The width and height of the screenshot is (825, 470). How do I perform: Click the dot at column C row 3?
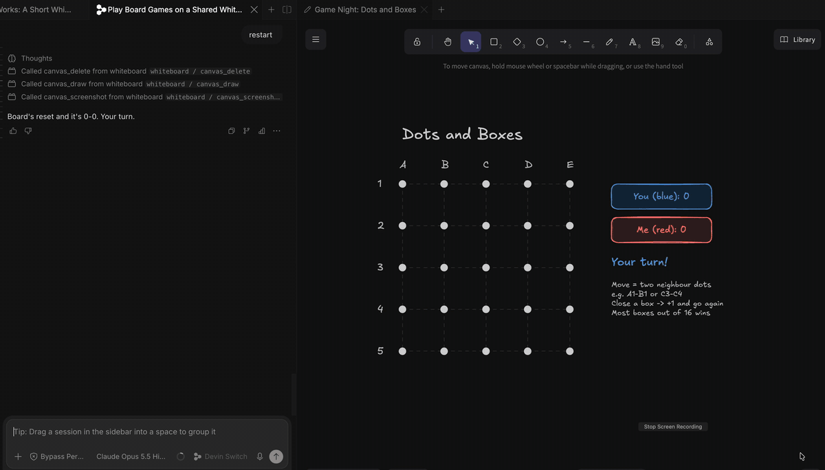pos(486,267)
